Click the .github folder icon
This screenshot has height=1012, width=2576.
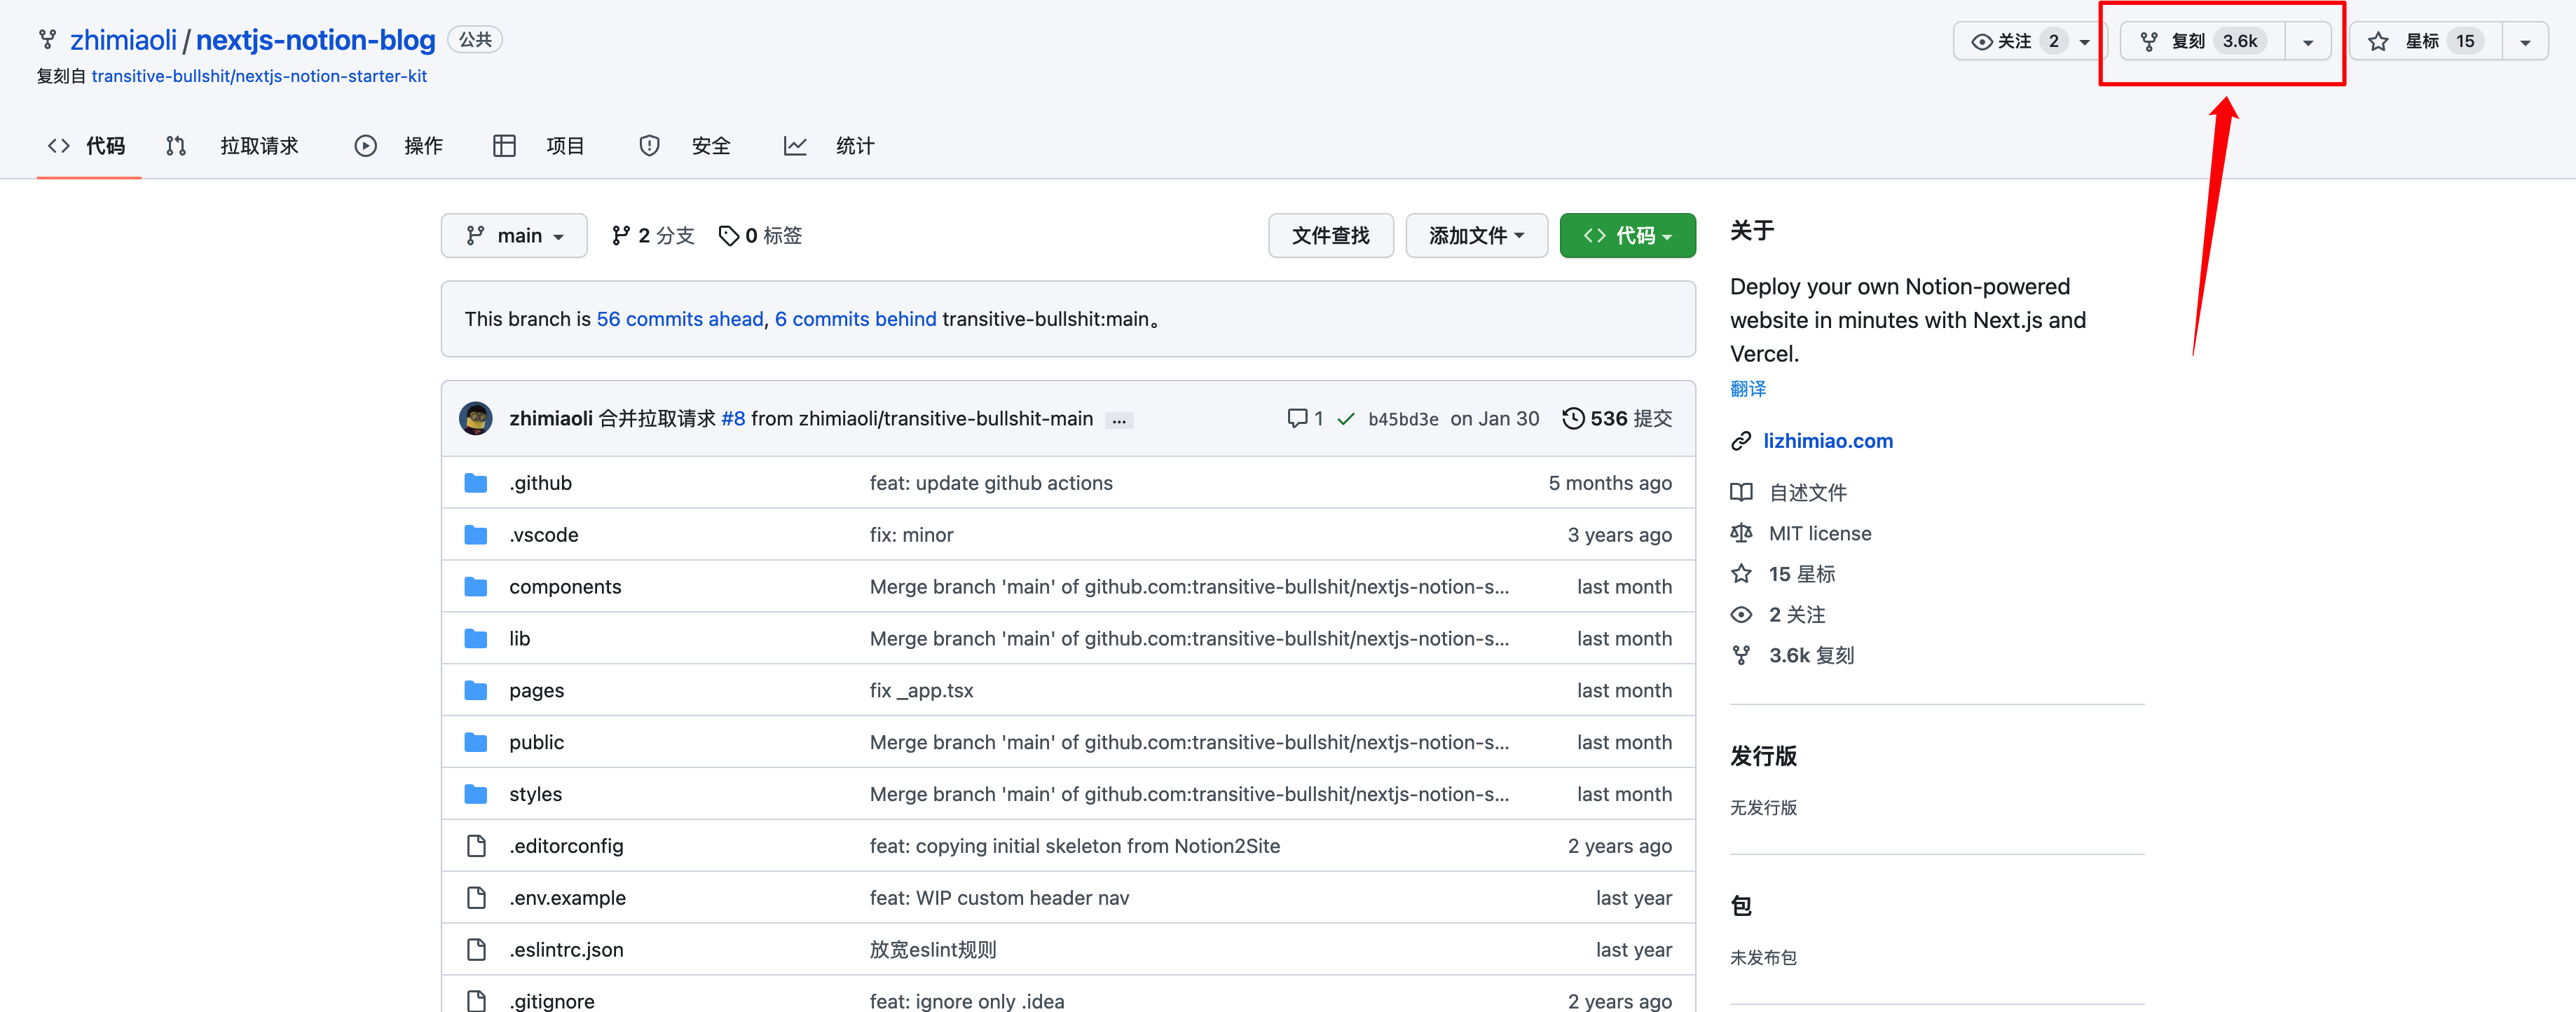(x=476, y=483)
